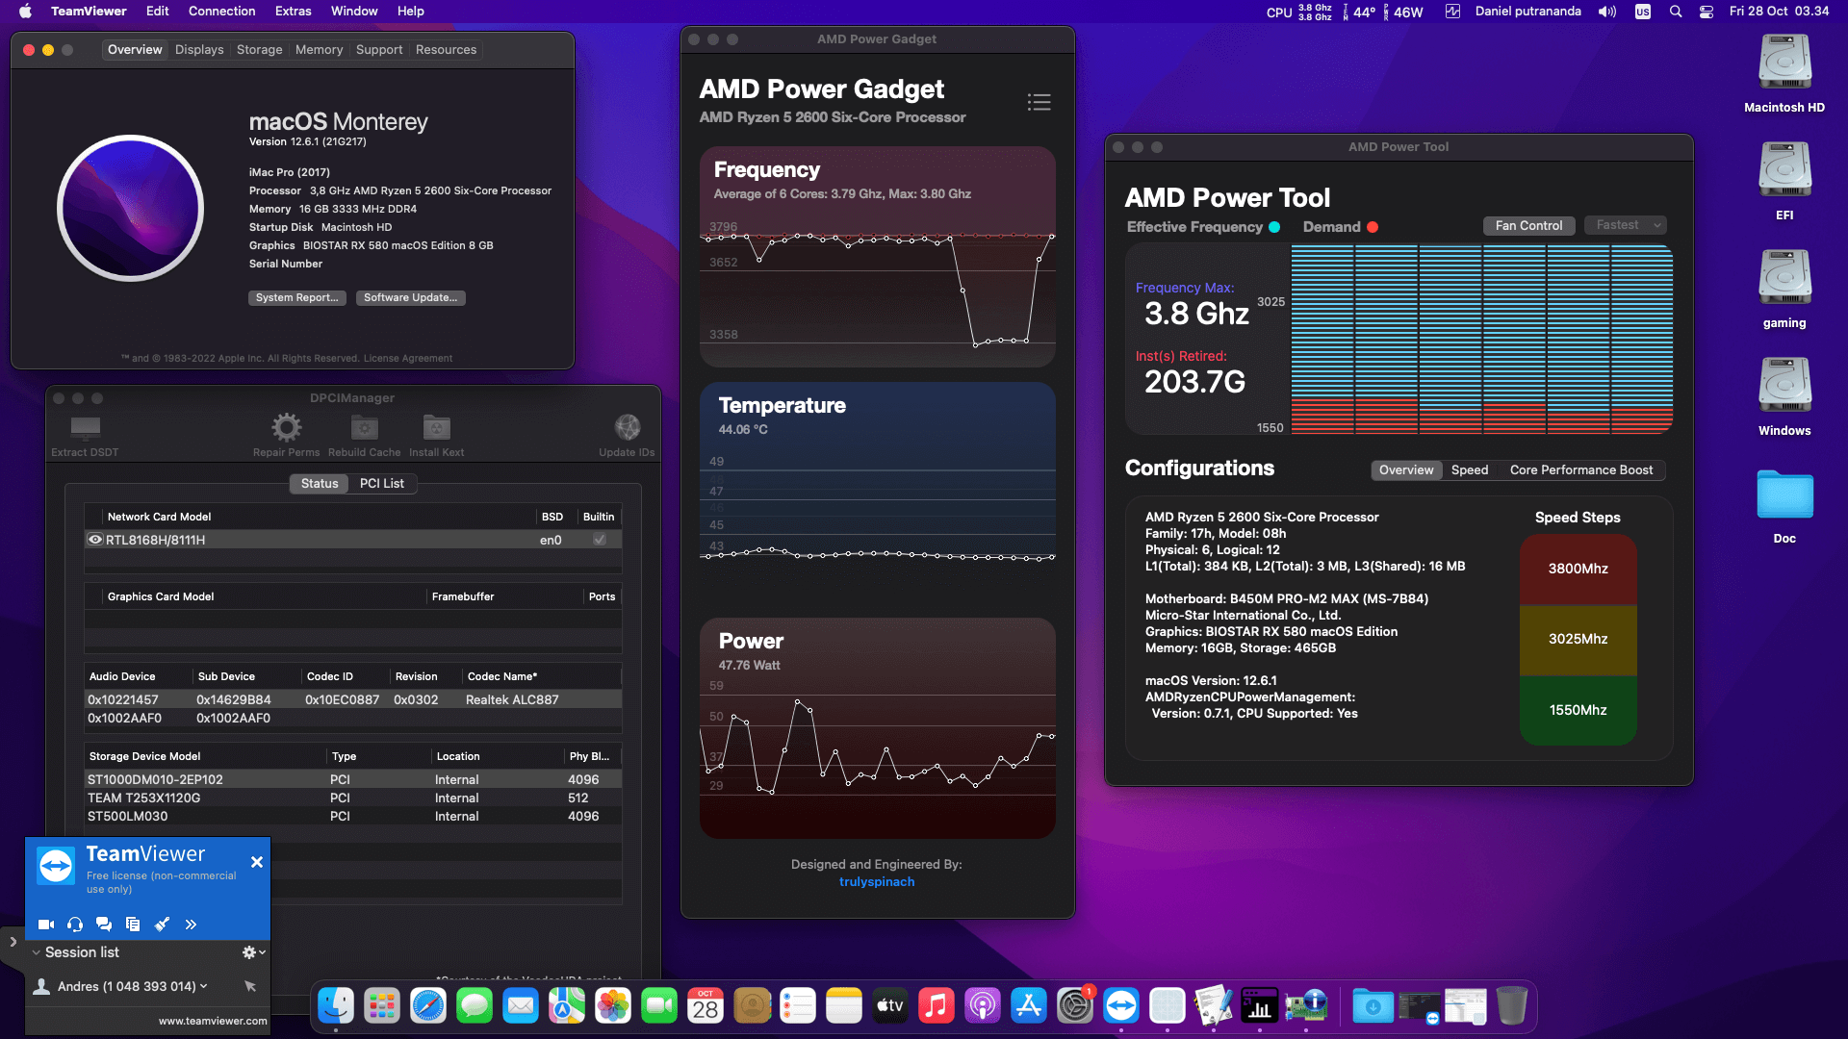
Task: Click Extract DSDT in DPCIManager toolbar
Action: pos(85,436)
